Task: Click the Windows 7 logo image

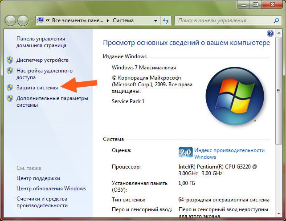Action: pyautogui.click(x=235, y=96)
